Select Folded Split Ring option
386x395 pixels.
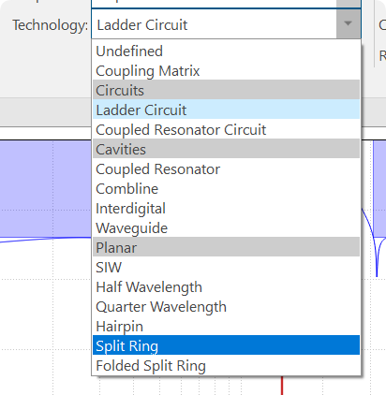pyautogui.click(x=226, y=365)
